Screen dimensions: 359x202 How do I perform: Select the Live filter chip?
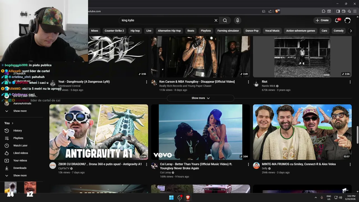click(x=149, y=31)
